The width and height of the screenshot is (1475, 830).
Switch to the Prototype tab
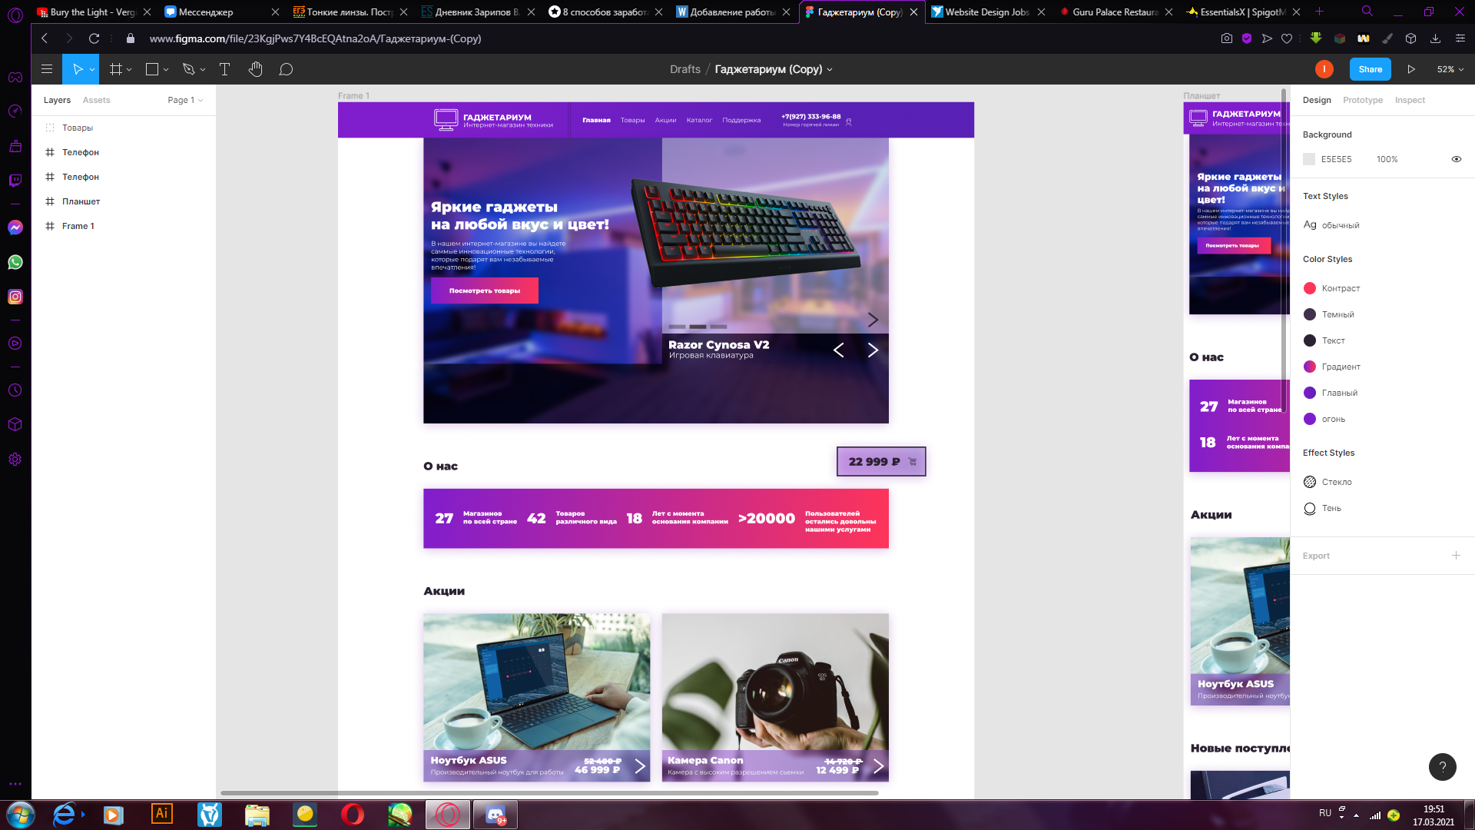pos(1363,100)
